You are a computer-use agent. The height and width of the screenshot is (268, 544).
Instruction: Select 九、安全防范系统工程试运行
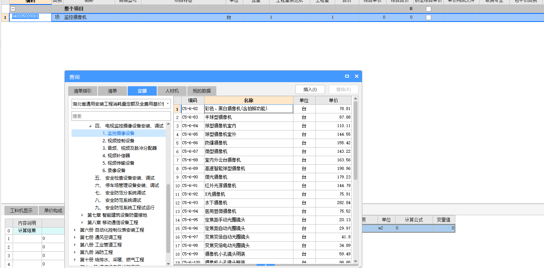[124, 208]
